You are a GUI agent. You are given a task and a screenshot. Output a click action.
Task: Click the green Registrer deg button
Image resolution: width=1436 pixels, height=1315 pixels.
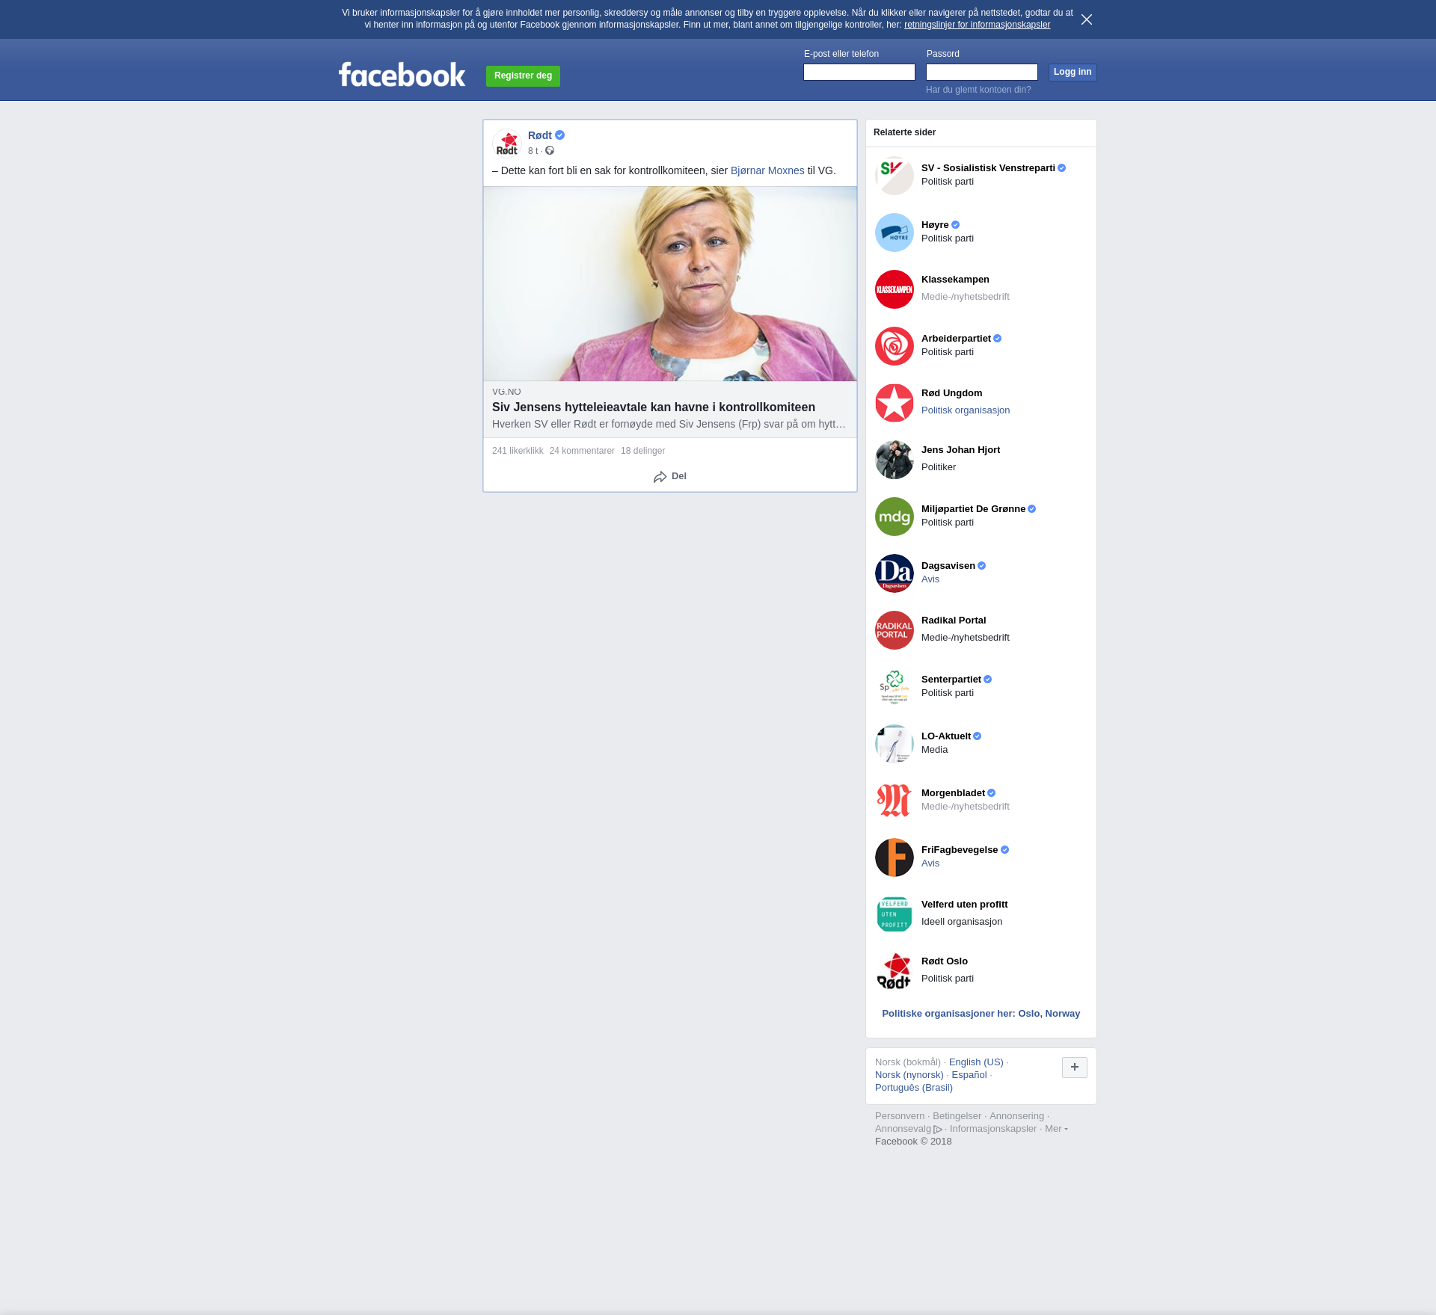point(523,76)
